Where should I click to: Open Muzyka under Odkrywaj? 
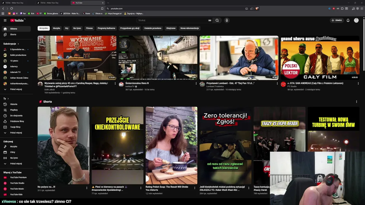16,146
